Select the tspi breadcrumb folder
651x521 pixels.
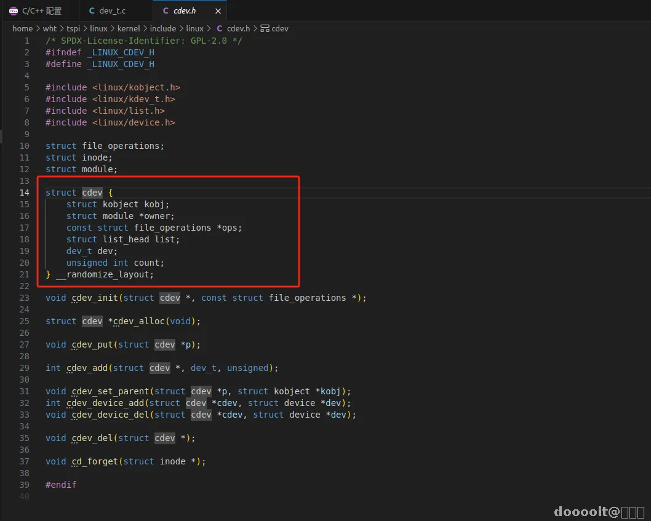coord(73,29)
